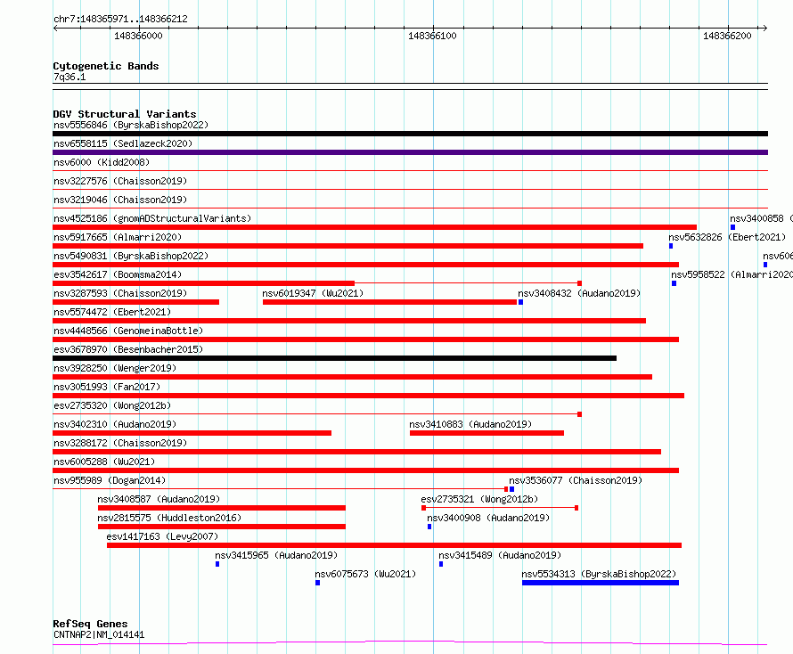Open nsv3402310 (Audano2019) variant
This screenshot has height=654, width=793.
tap(115, 424)
